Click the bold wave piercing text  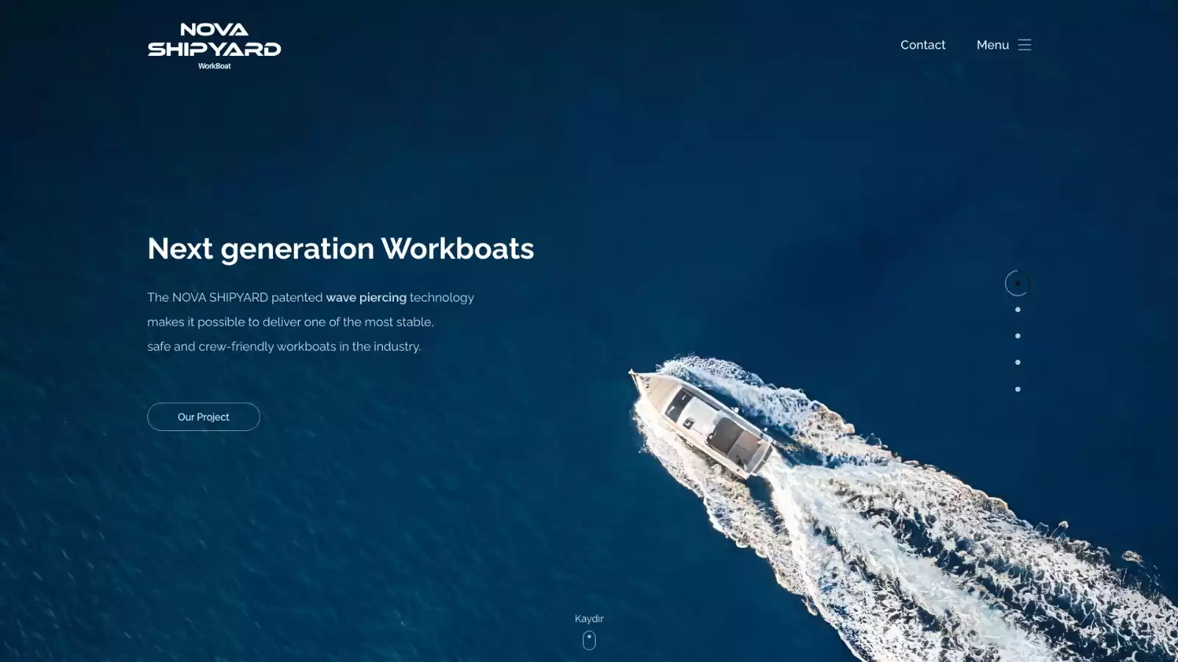tap(366, 297)
